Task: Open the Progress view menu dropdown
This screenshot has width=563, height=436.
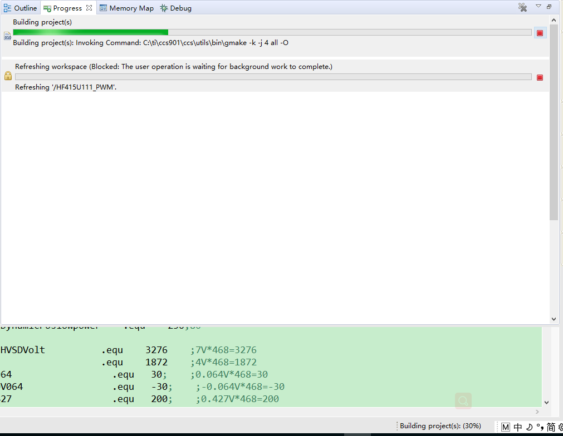Action: [538, 6]
